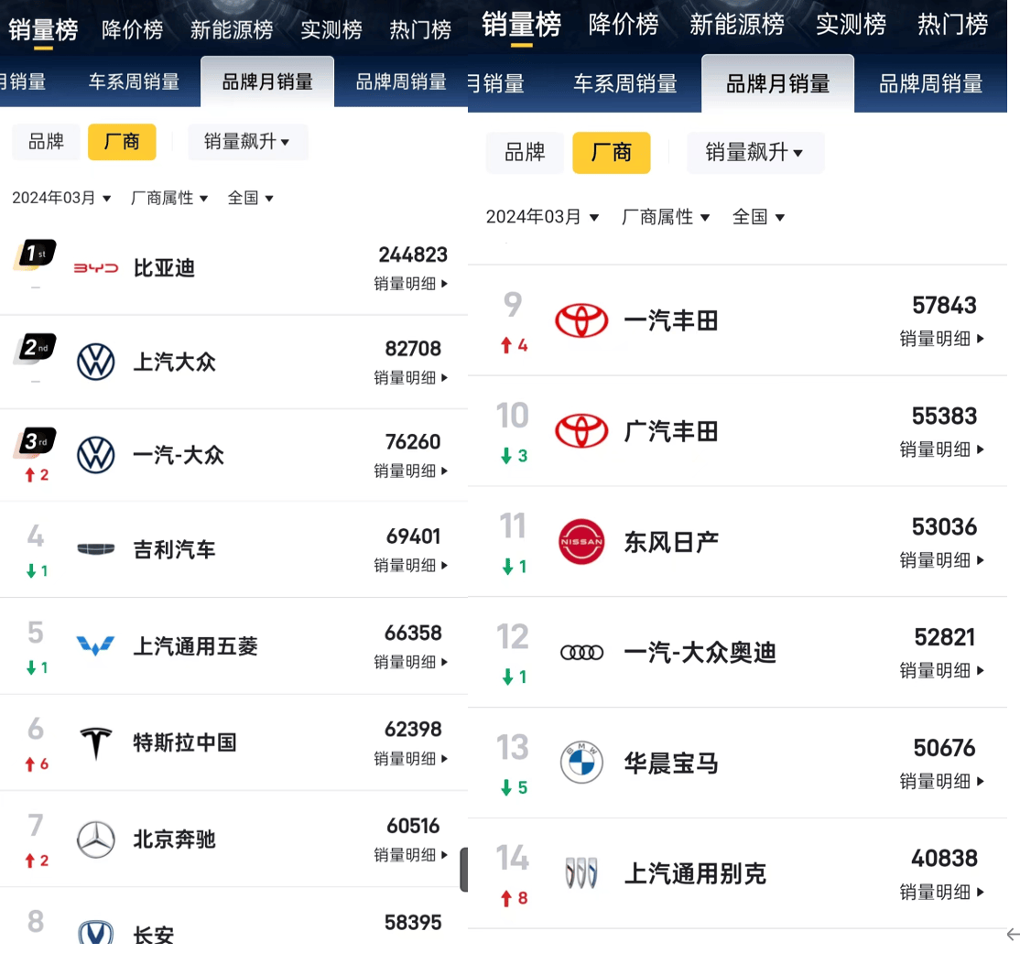Click the green down arrow 5 for 华晨宝马
This screenshot has width=1020, height=953.
pyautogui.click(x=515, y=788)
